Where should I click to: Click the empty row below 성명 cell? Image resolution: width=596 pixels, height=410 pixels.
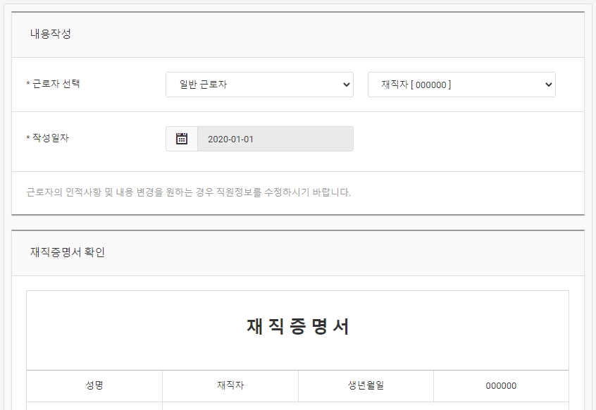[x=94, y=406]
